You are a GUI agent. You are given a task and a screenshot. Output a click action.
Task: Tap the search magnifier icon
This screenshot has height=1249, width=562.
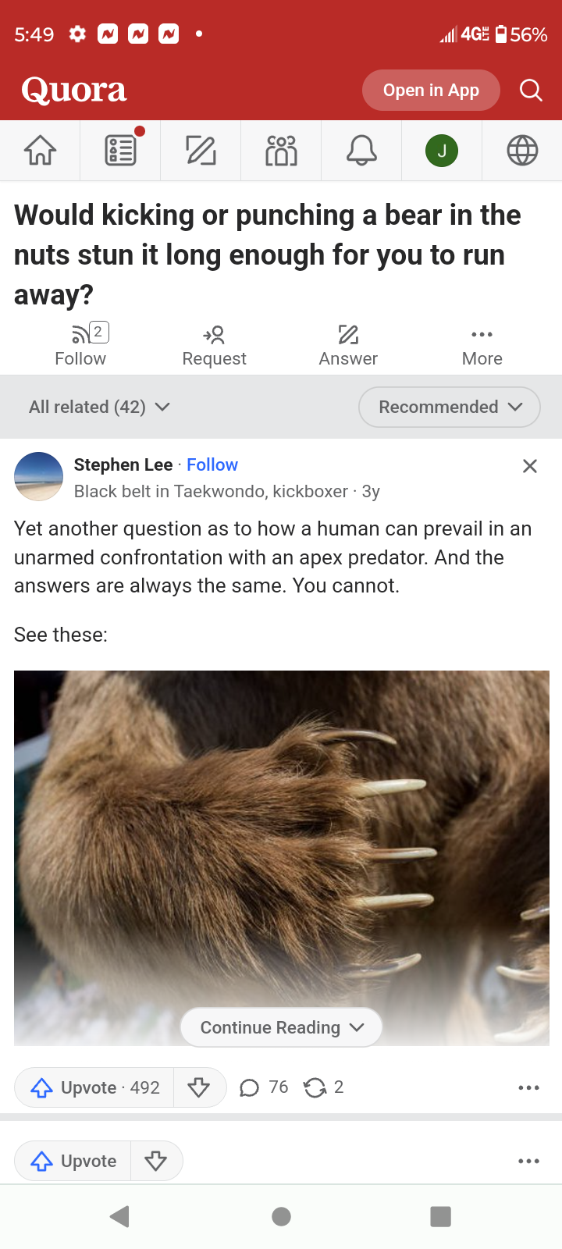531,91
